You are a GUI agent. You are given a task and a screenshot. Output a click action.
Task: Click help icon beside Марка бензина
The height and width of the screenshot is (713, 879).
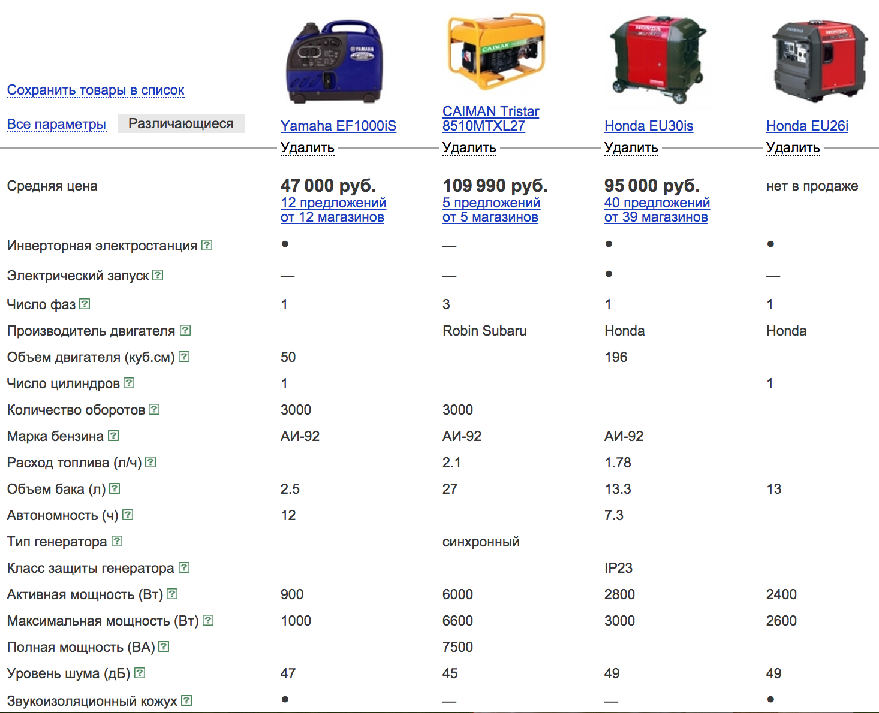113,436
